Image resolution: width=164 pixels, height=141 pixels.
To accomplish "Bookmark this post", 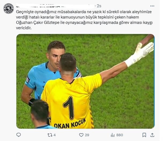I will (x=144, y=135).
